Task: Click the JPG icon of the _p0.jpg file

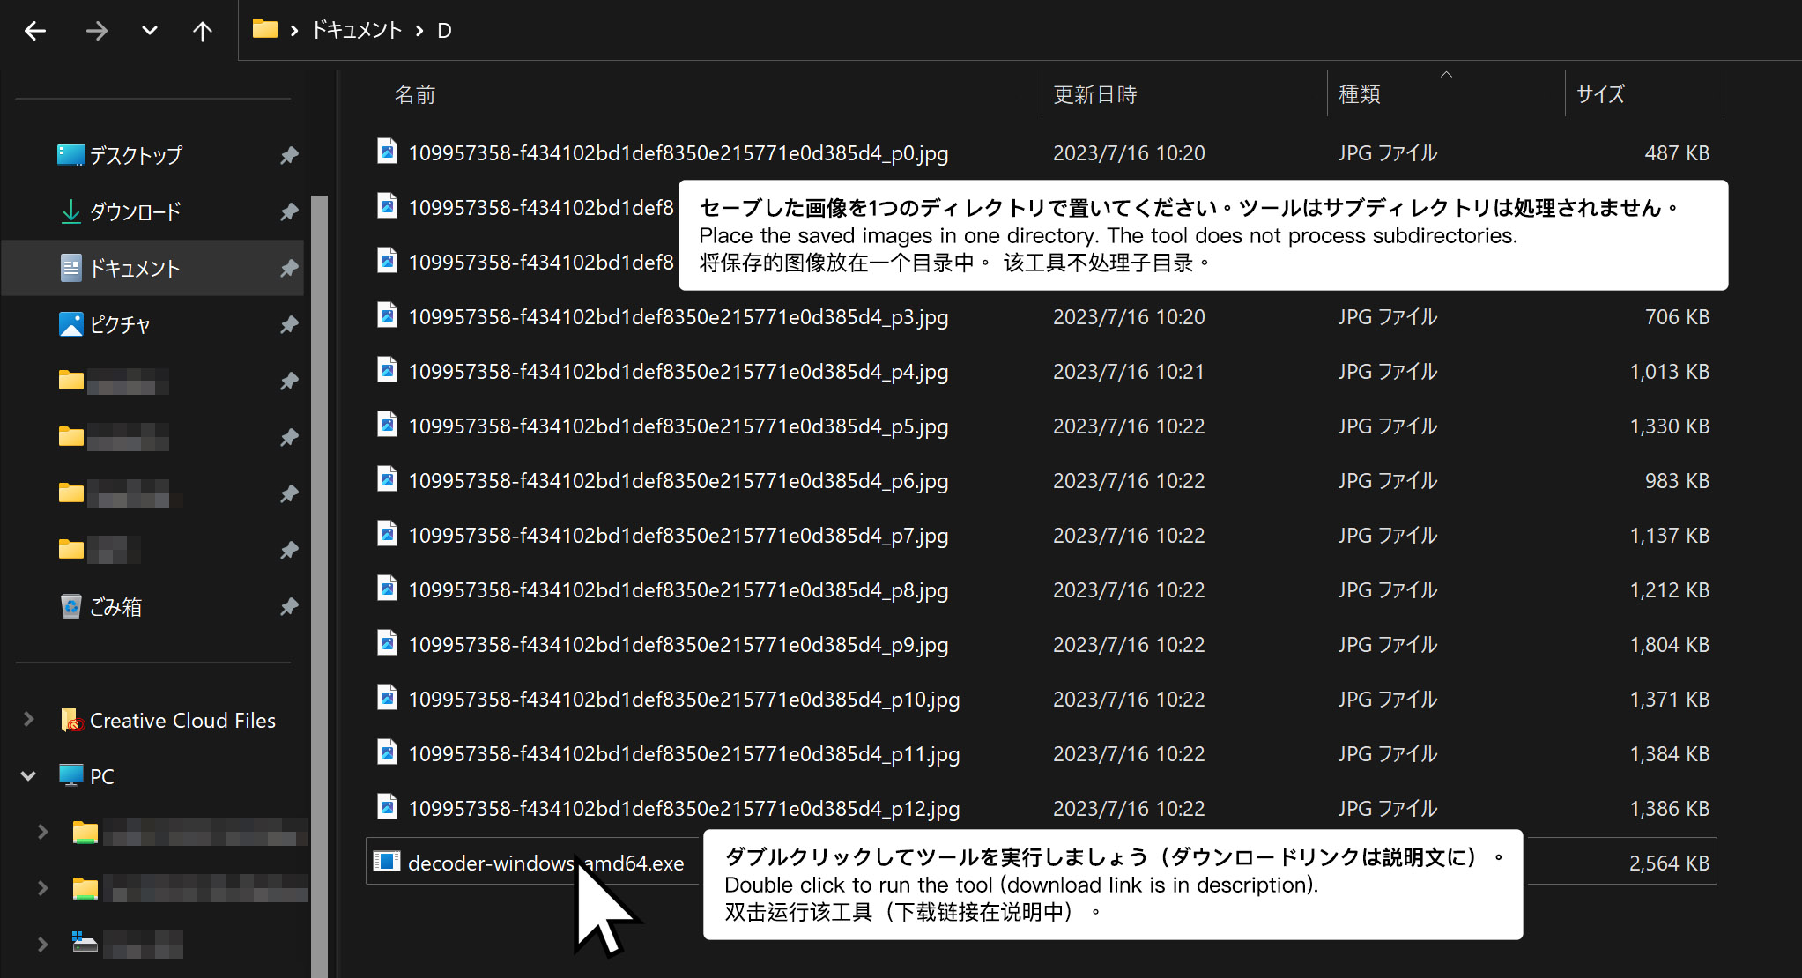Action: point(387,152)
